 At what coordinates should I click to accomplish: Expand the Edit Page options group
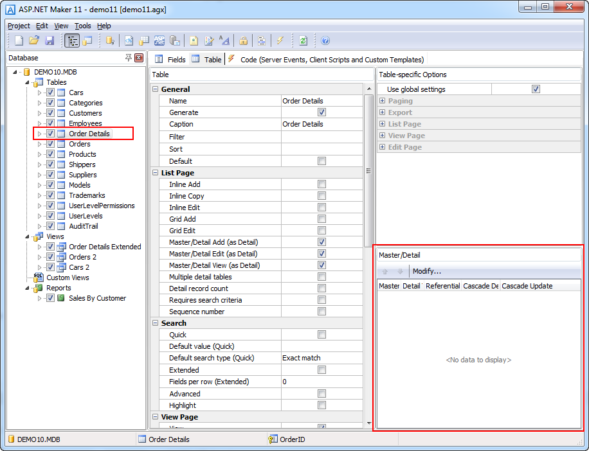[382, 146]
